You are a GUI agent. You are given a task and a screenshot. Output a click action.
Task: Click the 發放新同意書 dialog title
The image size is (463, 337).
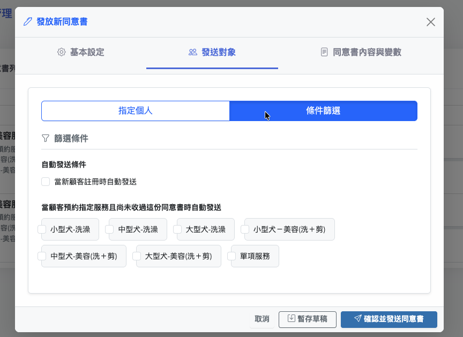coord(62,21)
